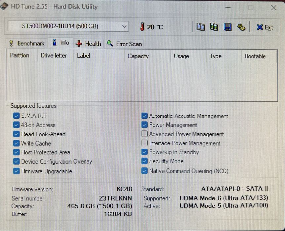Click the serial number Z3TRLKNN
The image size is (285, 231).
(x=115, y=198)
